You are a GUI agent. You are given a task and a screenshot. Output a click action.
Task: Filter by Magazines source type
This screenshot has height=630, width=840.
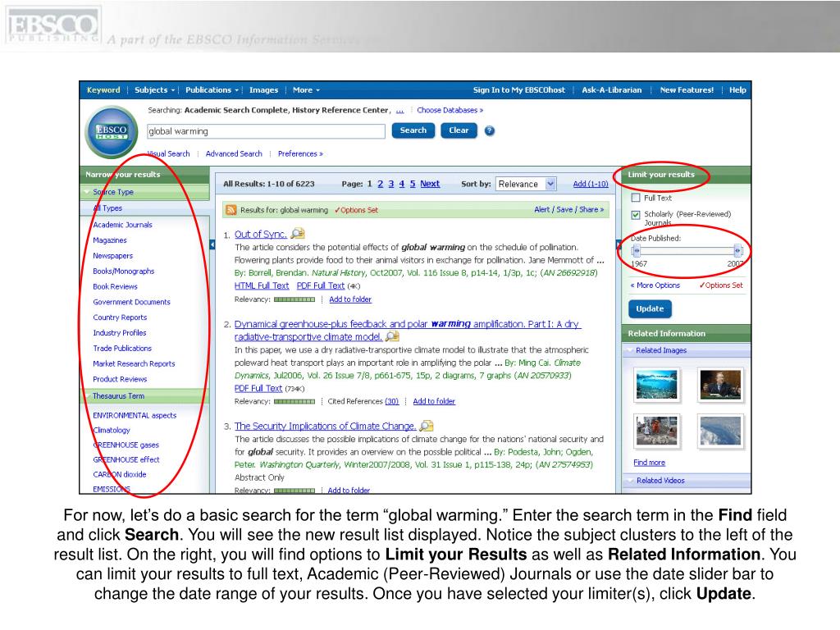coord(110,240)
